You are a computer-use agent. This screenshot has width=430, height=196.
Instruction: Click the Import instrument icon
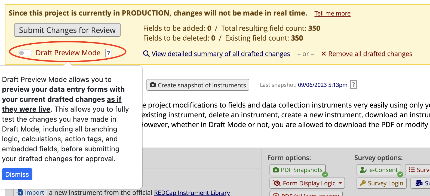(x=20, y=192)
